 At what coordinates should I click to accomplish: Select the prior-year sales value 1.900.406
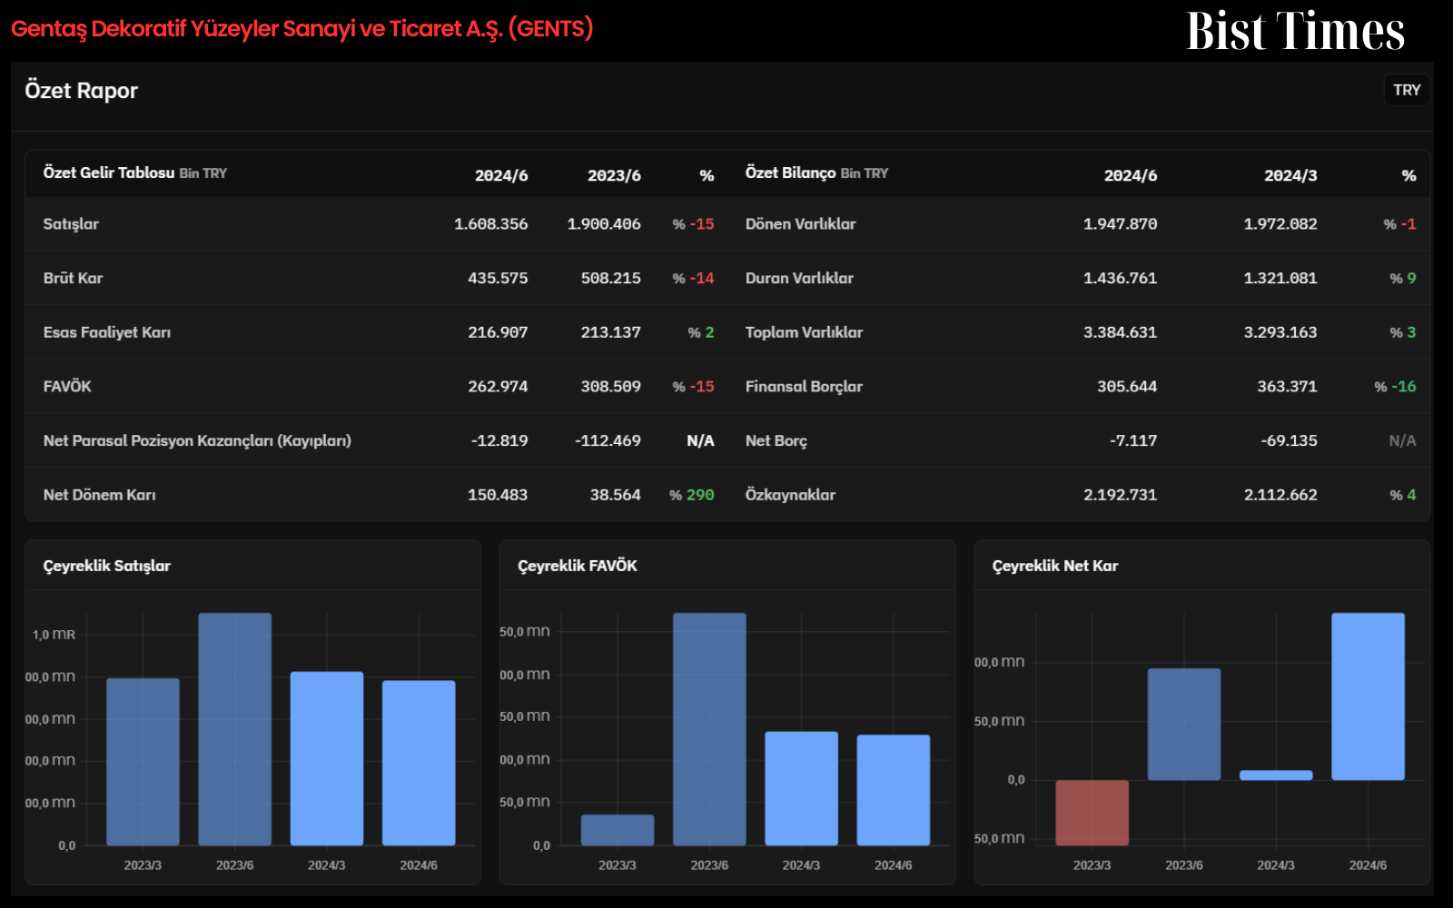point(604,224)
